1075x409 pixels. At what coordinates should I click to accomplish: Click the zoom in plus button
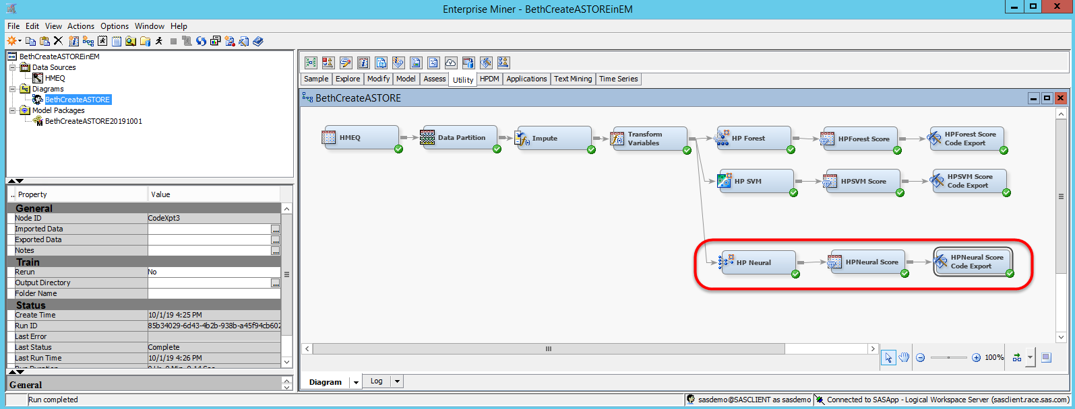[x=976, y=357]
